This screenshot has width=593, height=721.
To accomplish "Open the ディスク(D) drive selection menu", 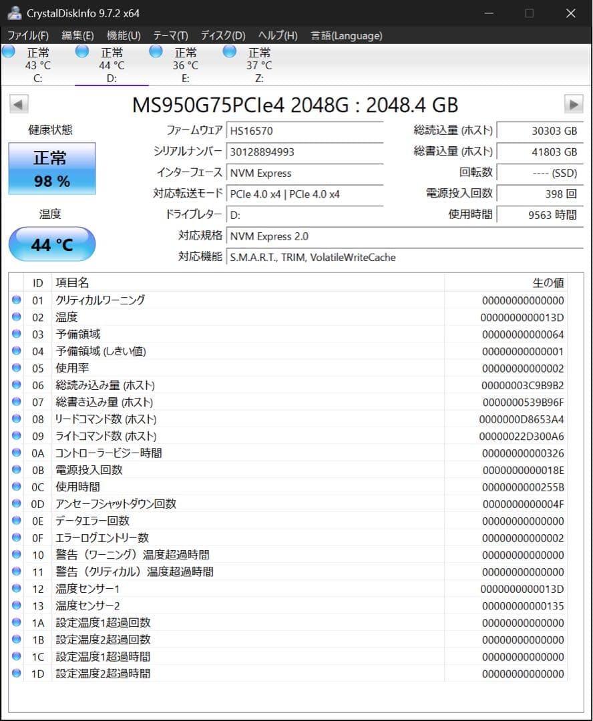I will pyautogui.click(x=223, y=36).
